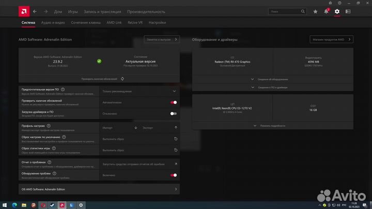Switch to Настройки tab
Screen dimensions: 372x209
[157, 23]
